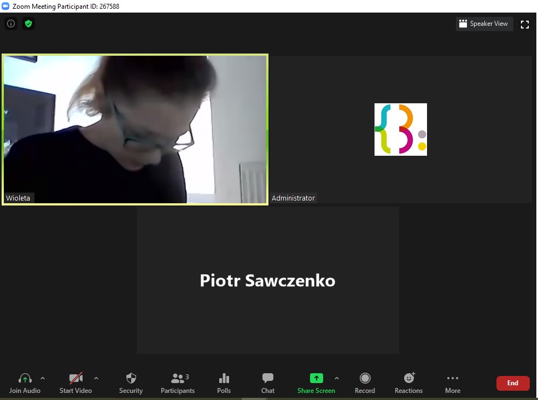Click the Join Audio headphone icon
Screen dimensions: 538x400
25,379
